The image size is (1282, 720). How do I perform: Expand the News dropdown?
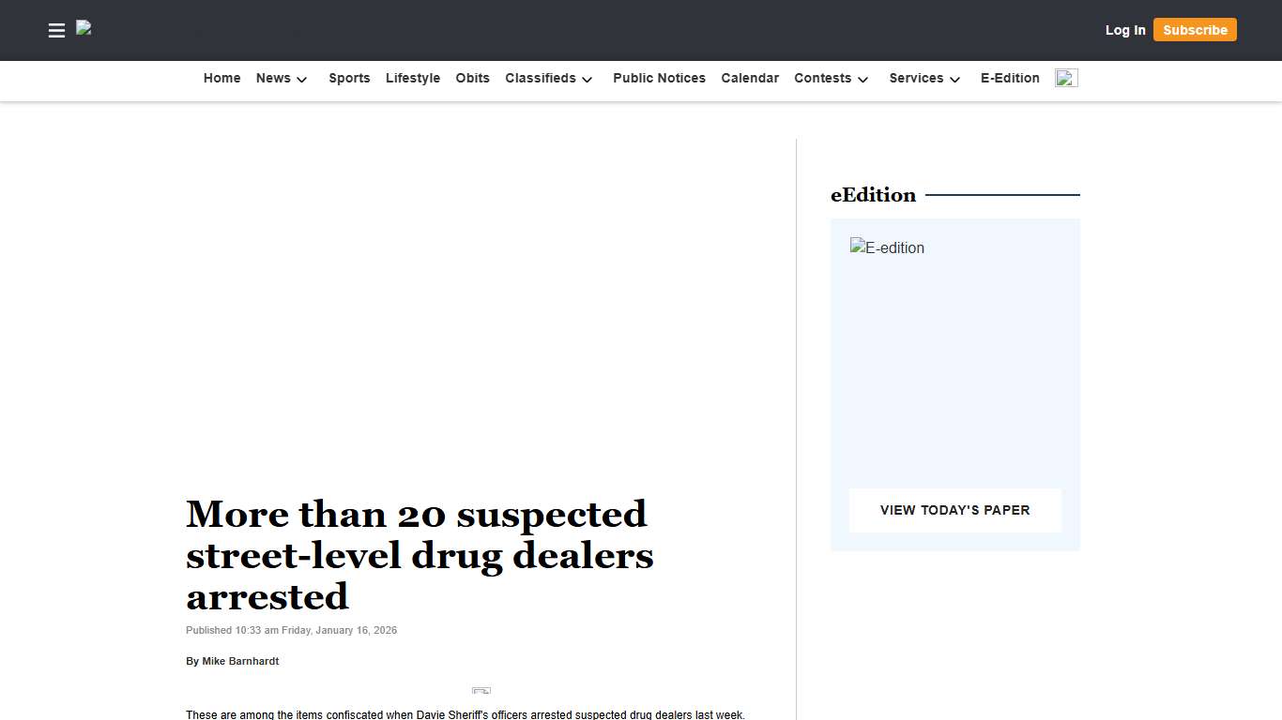280,79
